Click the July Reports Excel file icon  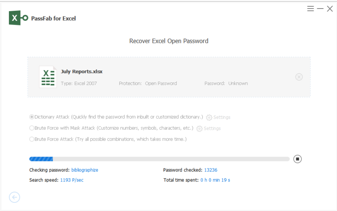point(48,77)
